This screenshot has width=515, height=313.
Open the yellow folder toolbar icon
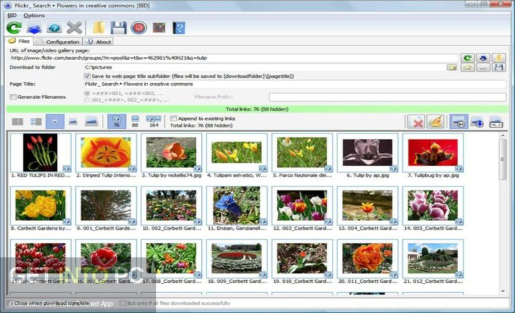coord(99,28)
